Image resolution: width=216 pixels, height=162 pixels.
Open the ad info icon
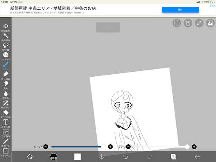click(211, 6)
